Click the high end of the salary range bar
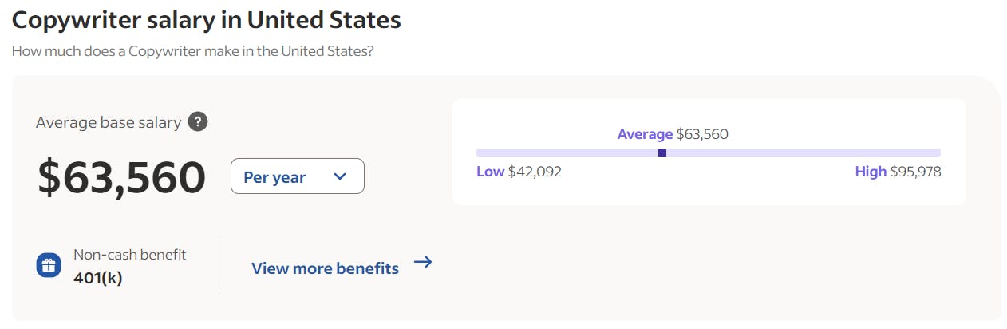Screen dimensions: 1007x329 [x=937, y=153]
